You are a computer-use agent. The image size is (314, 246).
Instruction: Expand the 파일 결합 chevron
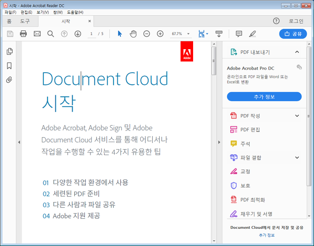297,158
